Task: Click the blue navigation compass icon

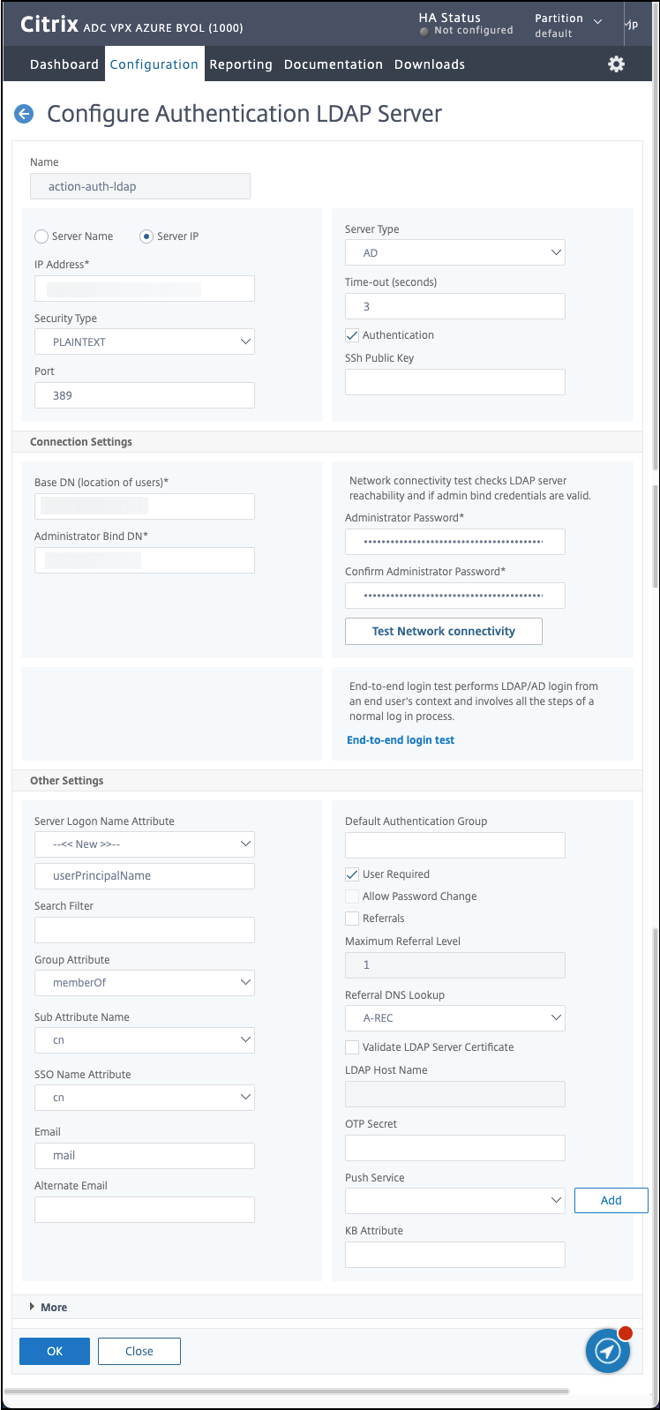Action: [x=608, y=1350]
